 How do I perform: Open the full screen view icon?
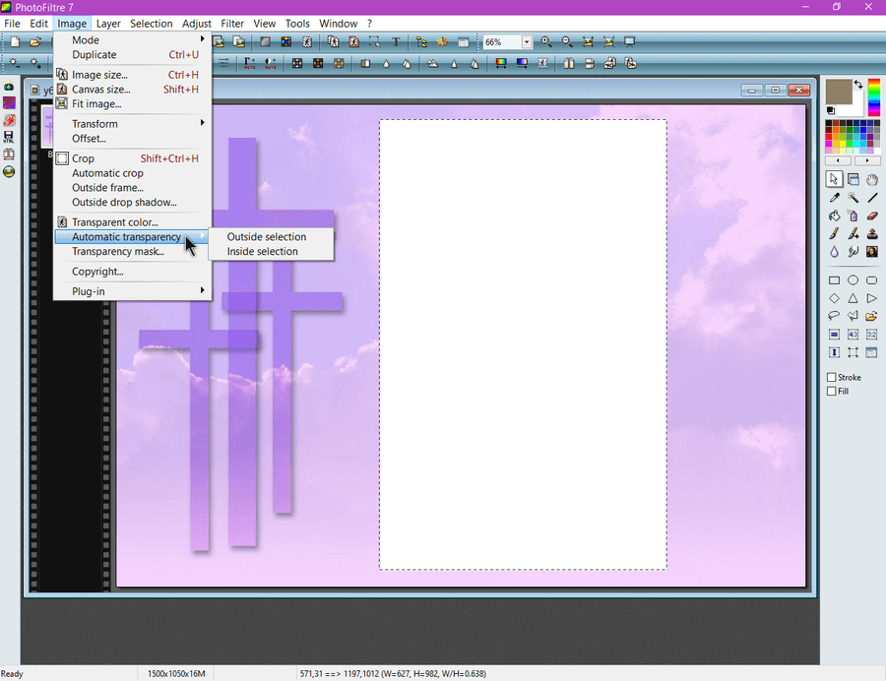[x=629, y=41]
